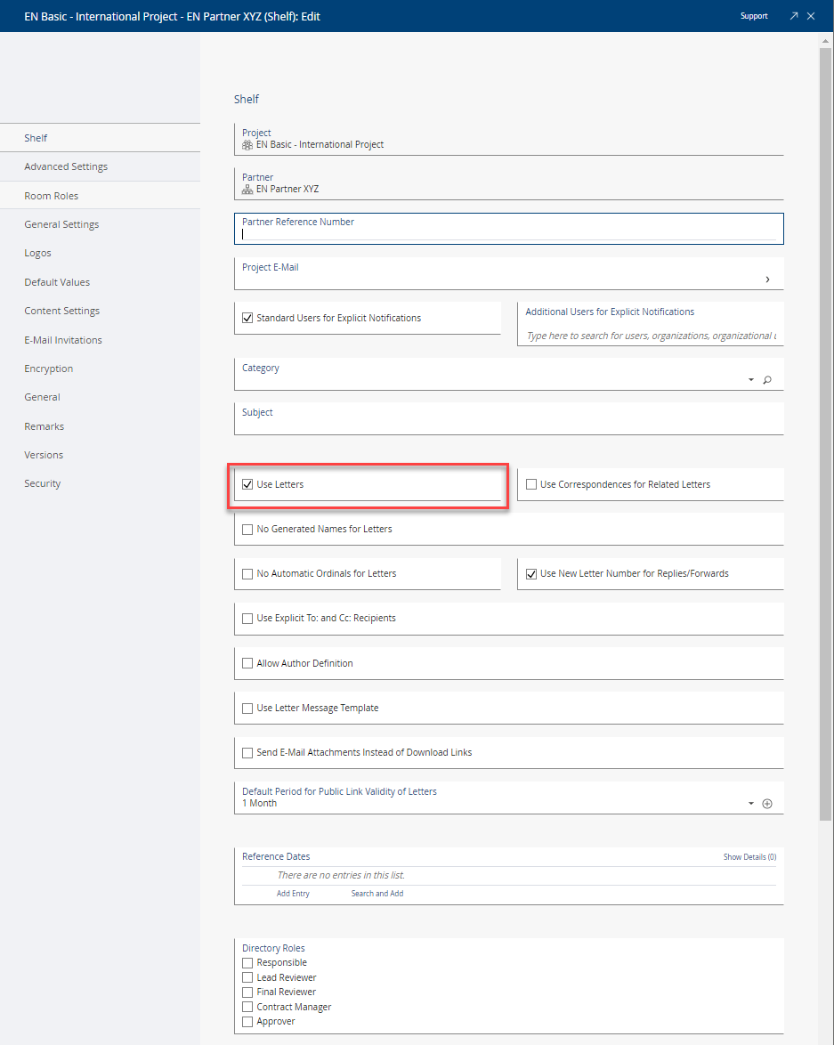
Task: Switch to the Advanced Settings tab
Action: [66, 166]
